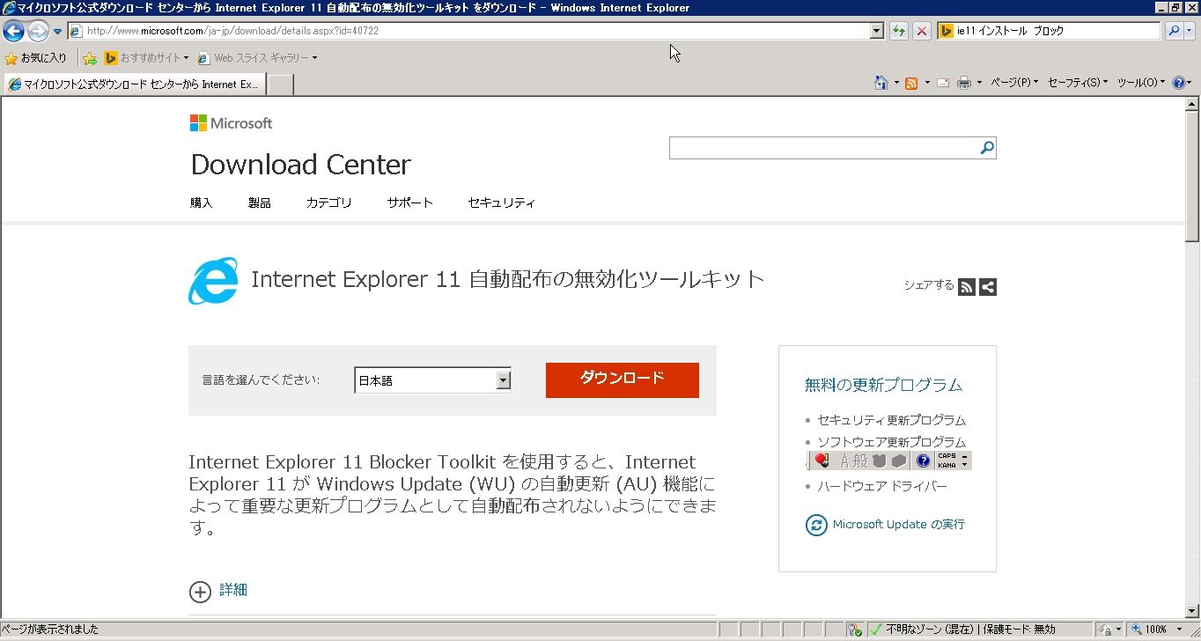Image resolution: width=1201 pixels, height=641 pixels.
Task: Click the RSS feeds icon in command bar
Action: [x=912, y=83]
